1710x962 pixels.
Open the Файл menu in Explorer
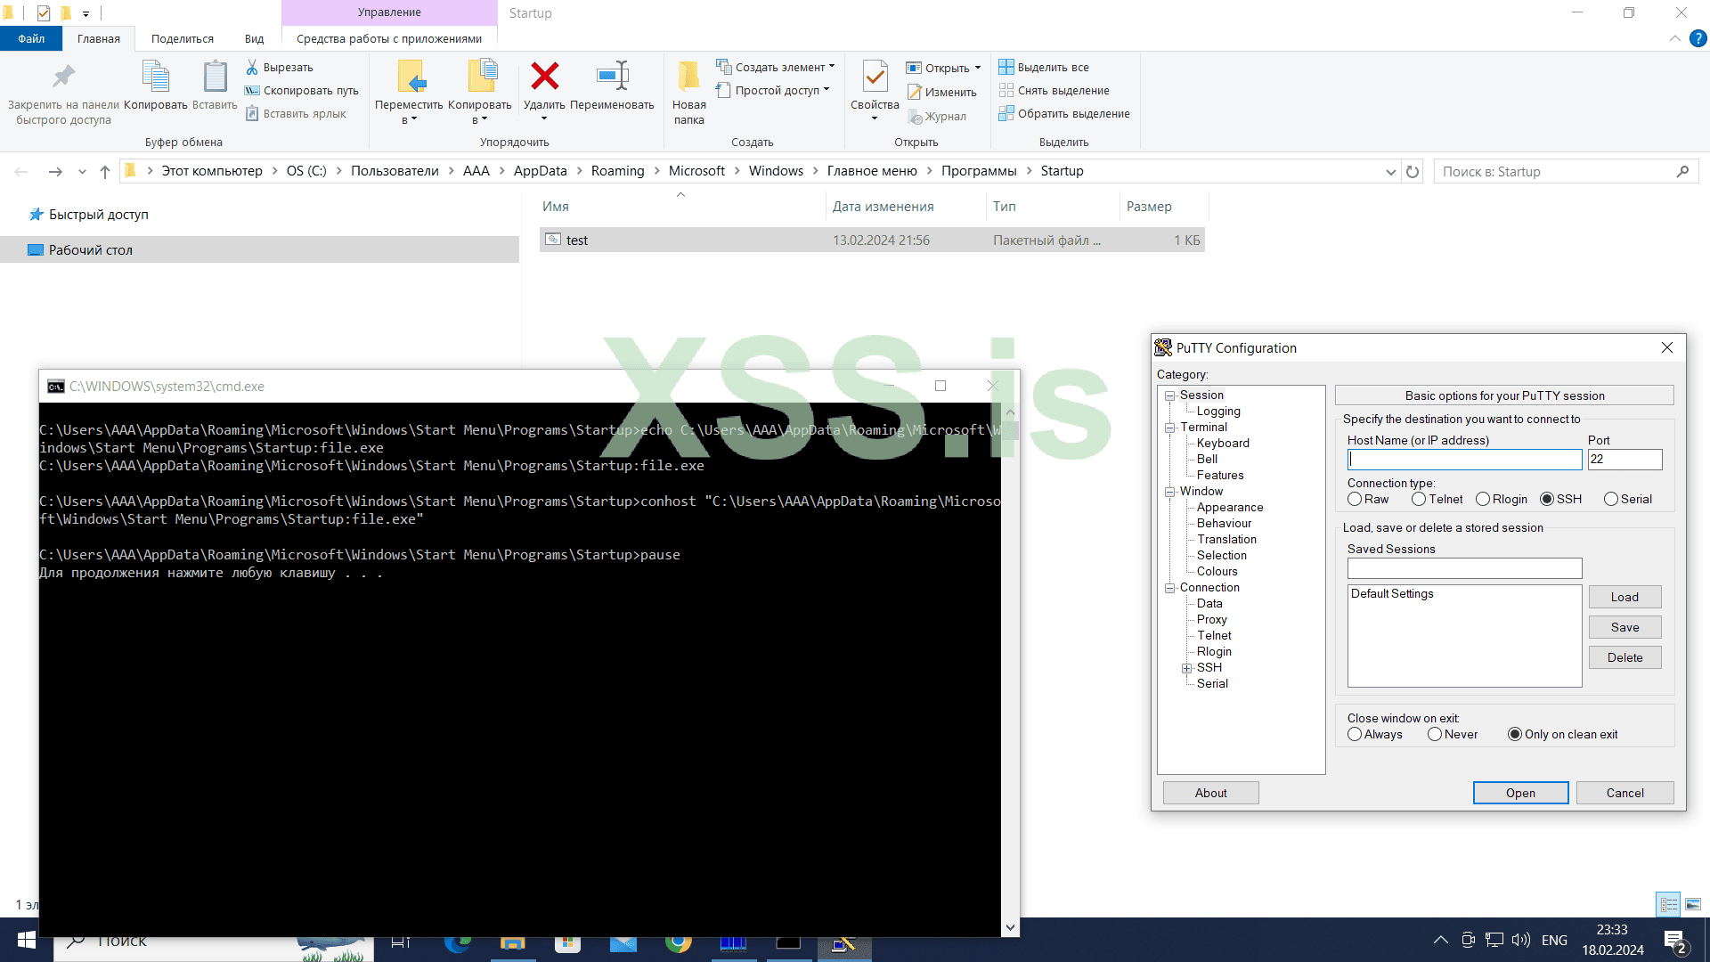click(x=30, y=38)
